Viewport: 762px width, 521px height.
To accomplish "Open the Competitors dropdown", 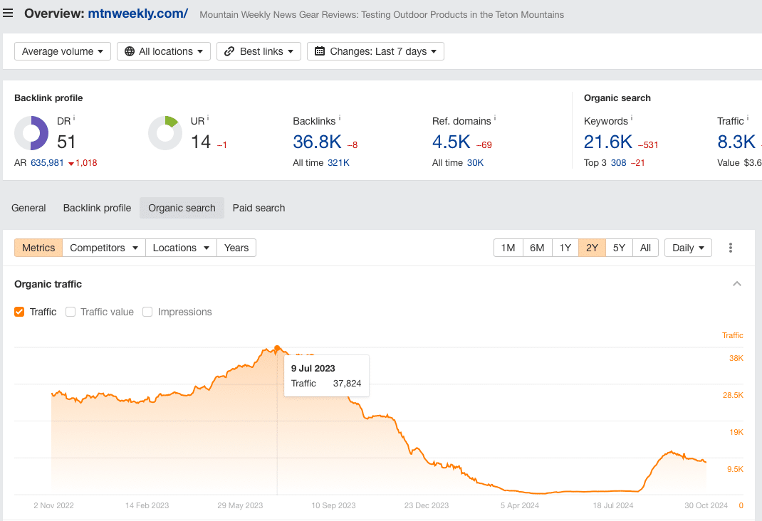I will 103,248.
